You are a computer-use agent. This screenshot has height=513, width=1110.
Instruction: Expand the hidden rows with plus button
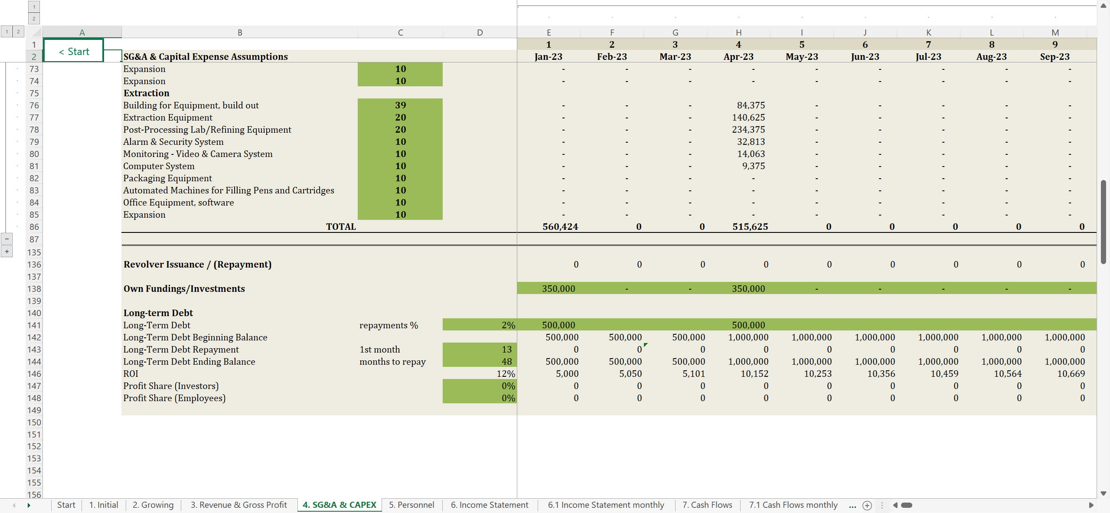point(7,252)
